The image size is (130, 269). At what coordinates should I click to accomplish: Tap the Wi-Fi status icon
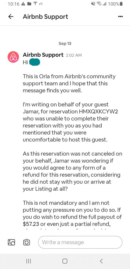99,4
